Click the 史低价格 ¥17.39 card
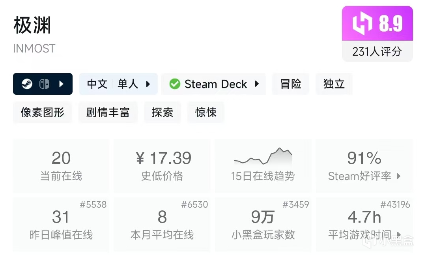 (x=162, y=165)
